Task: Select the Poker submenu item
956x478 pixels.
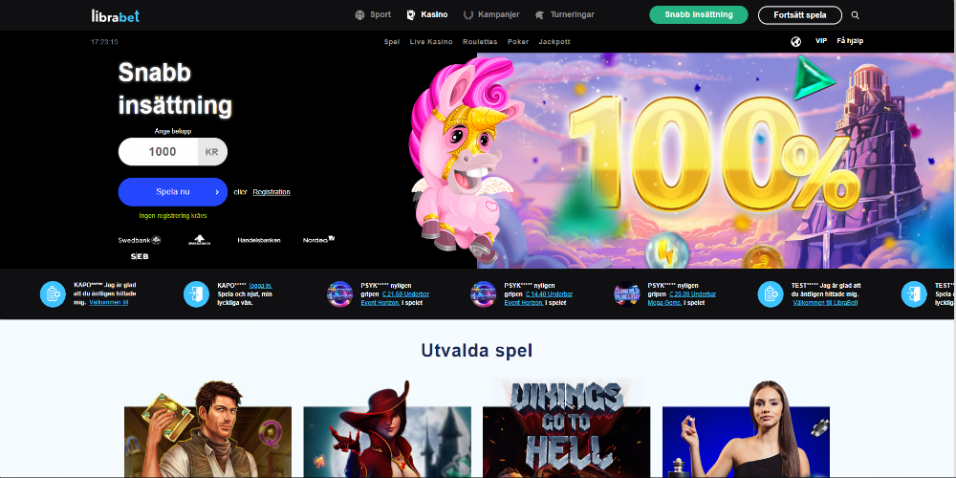Action: [518, 42]
